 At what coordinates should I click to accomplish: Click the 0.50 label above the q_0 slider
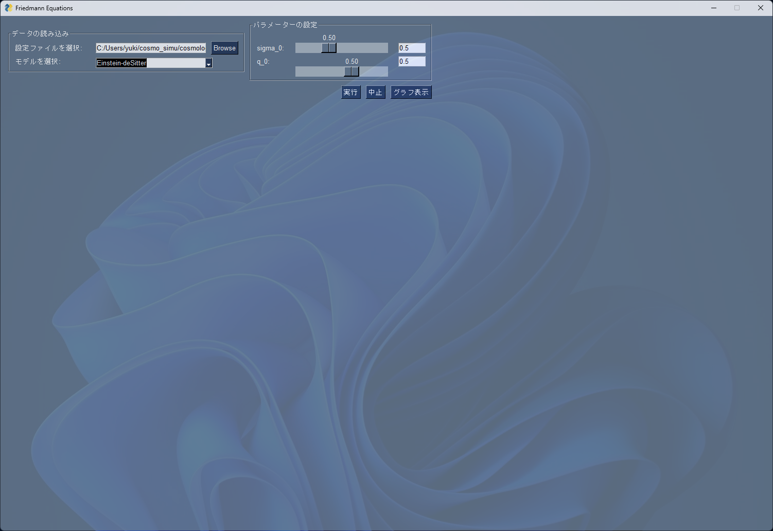pyautogui.click(x=352, y=61)
